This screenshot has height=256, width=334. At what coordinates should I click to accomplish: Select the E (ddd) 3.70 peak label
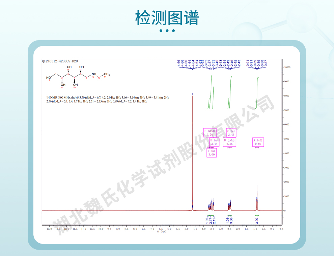(x=210, y=133)
